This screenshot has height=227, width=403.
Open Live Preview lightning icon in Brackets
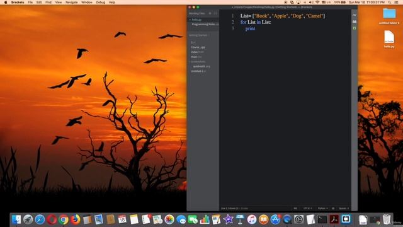click(355, 15)
